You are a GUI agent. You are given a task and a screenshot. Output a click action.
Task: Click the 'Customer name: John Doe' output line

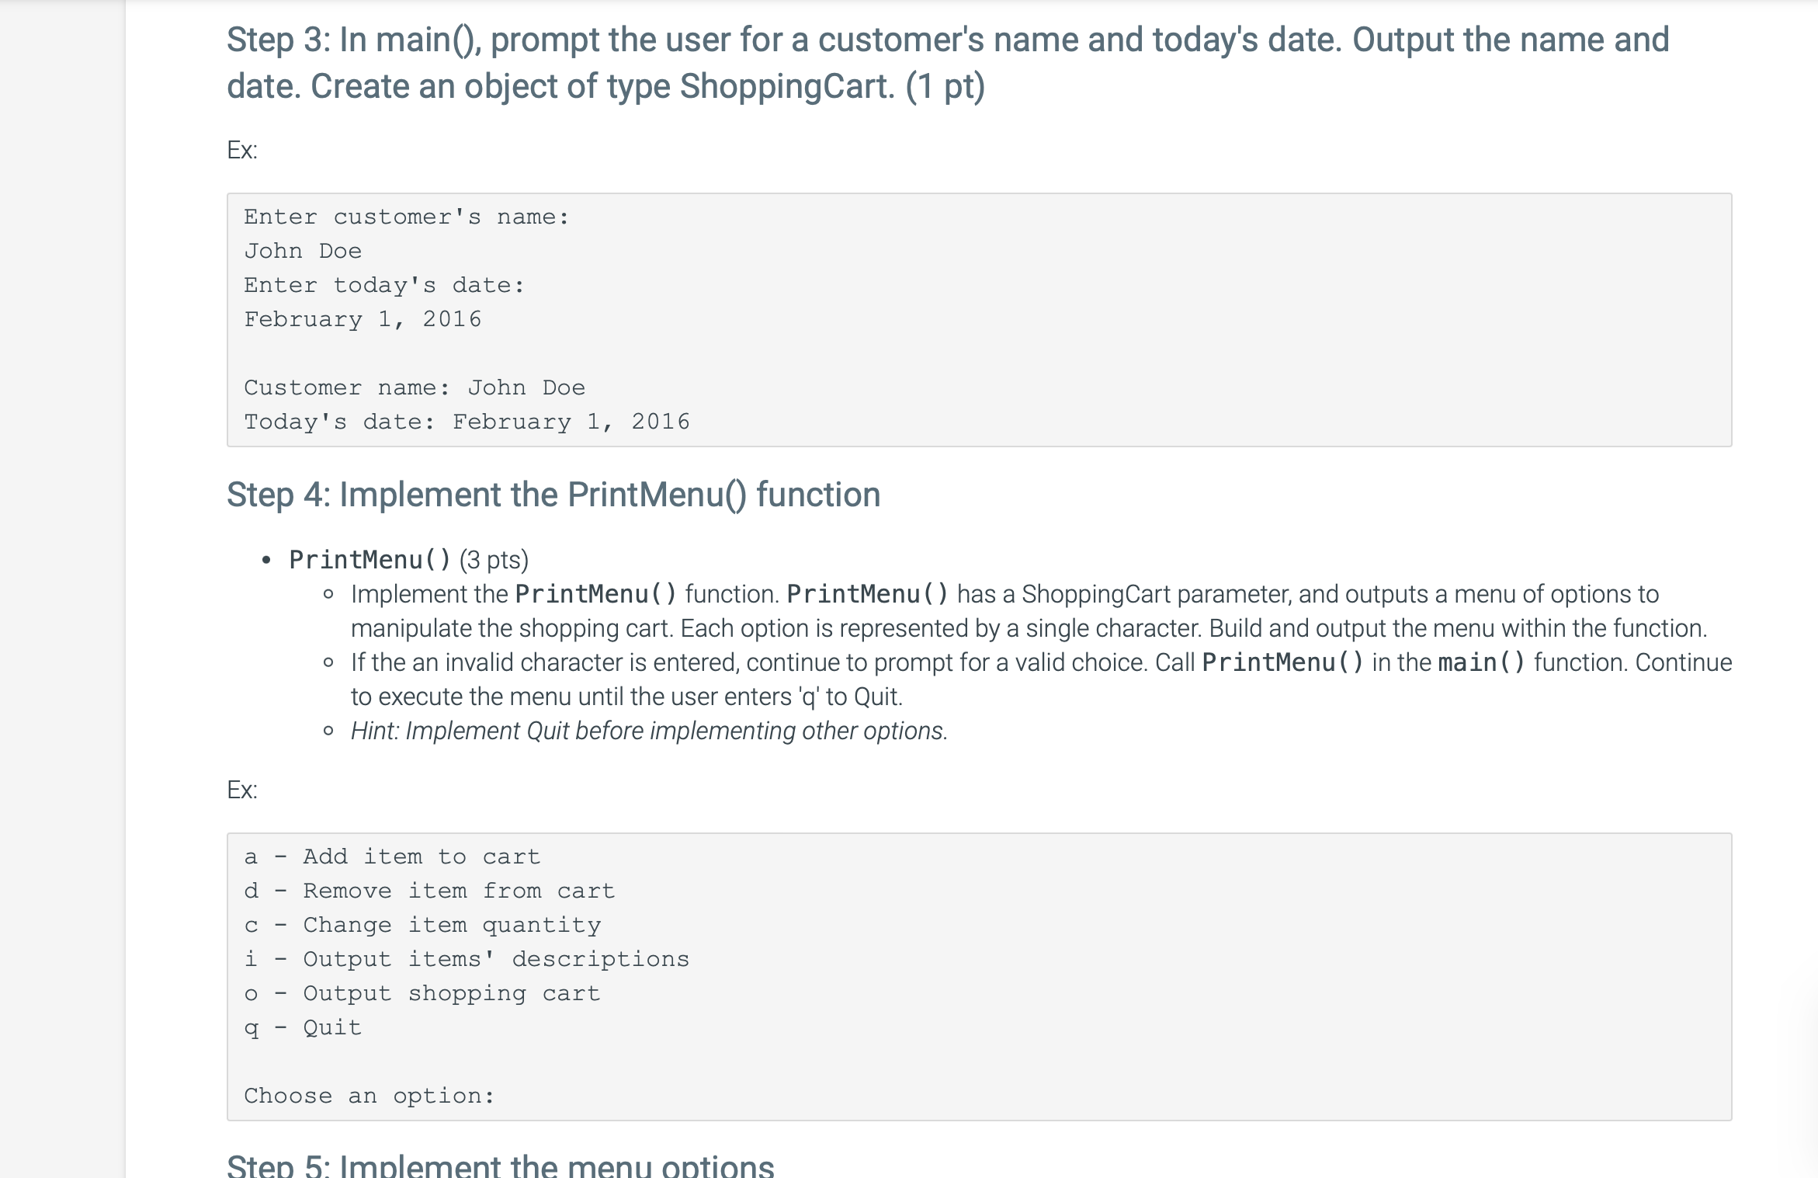click(x=415, y=387)
